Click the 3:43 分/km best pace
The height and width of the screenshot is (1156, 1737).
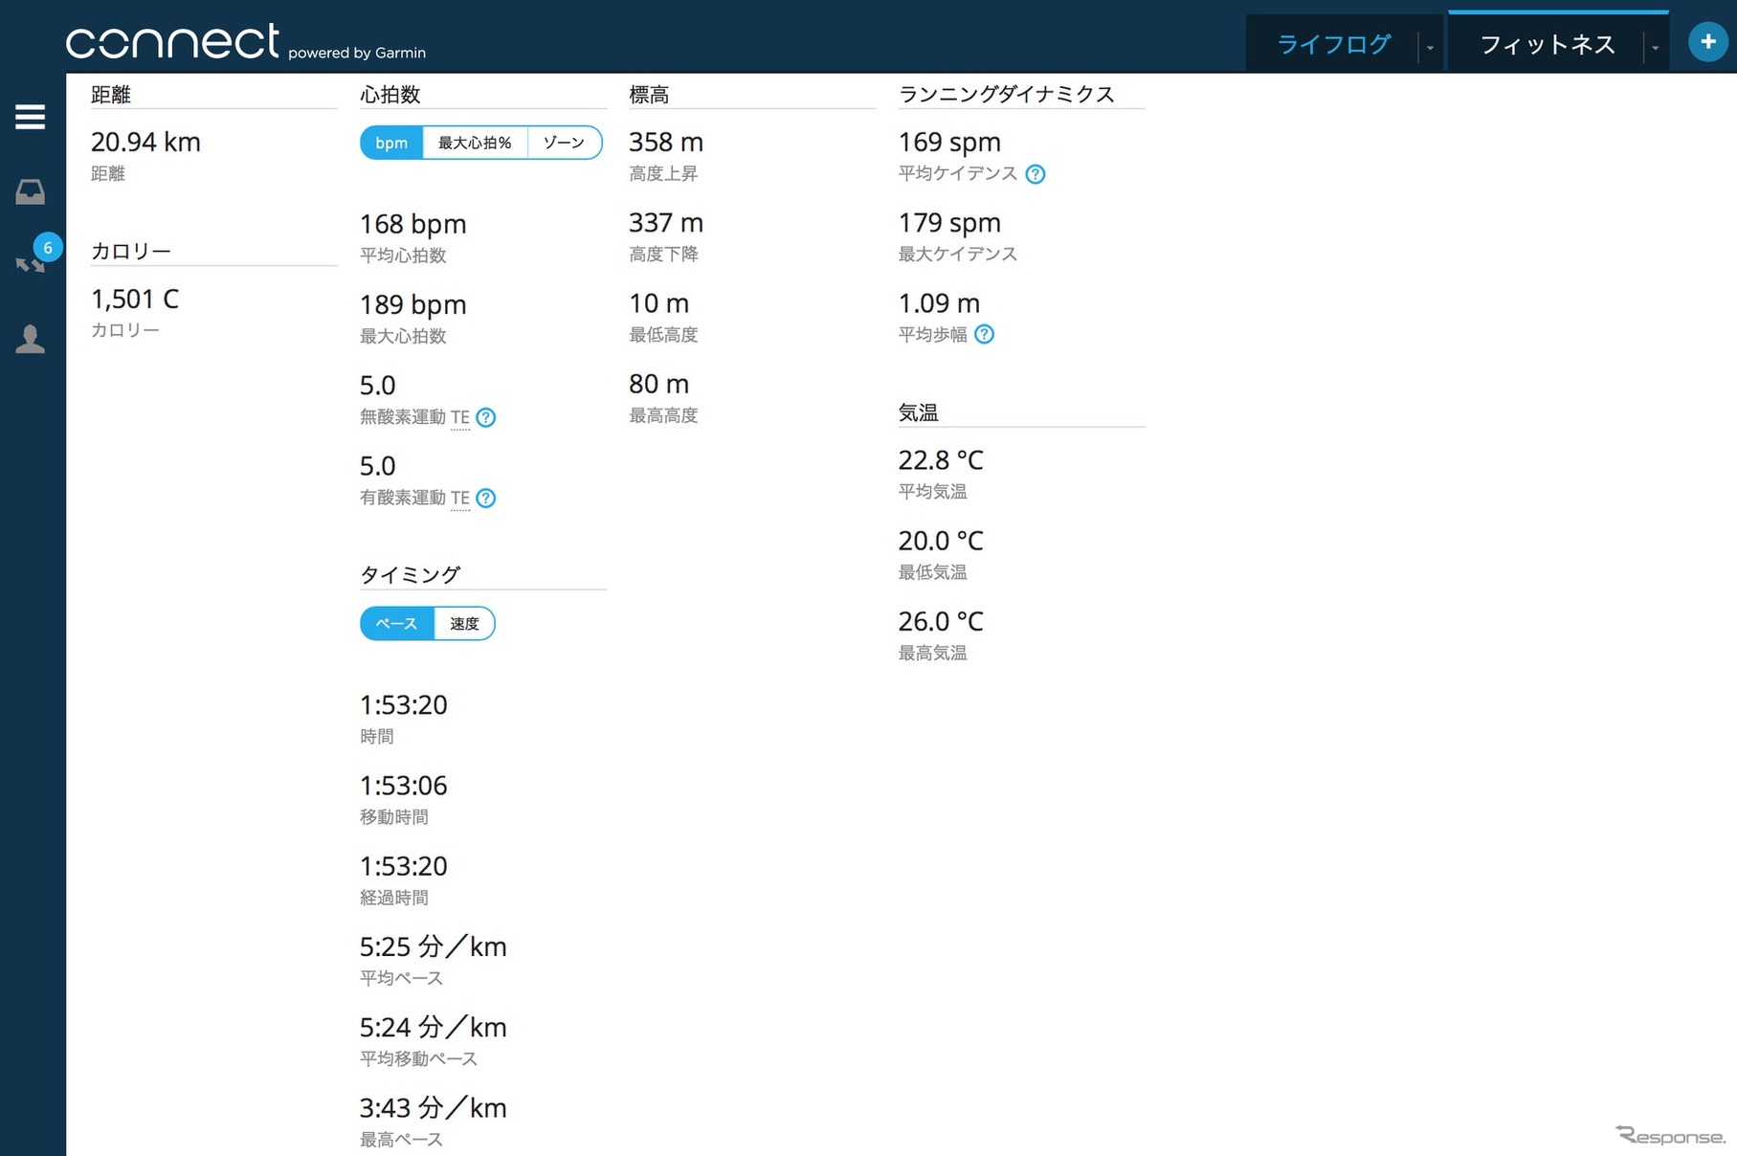pyautogui.click(x=433, y=1107)
